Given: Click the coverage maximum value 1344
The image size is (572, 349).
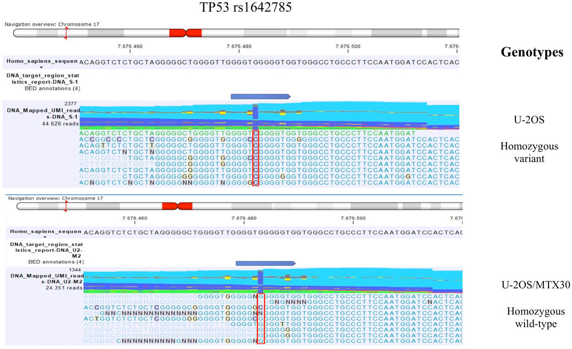Looking at the screenshot, I should 75,270.
